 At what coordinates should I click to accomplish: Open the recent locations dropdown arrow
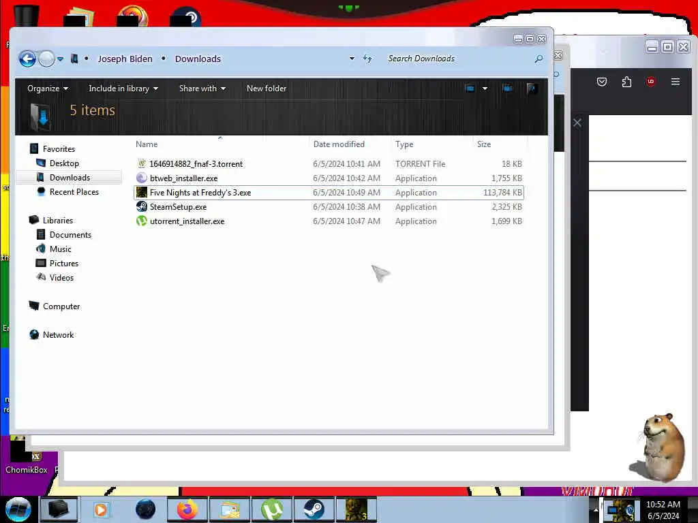(61, 59)
